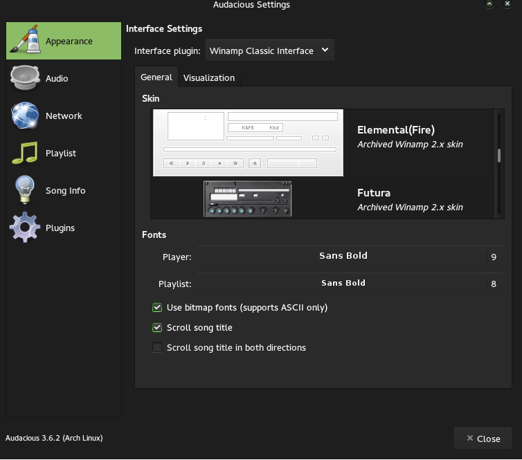Select the Futura skin thumbnail

(x=247, y=199)
